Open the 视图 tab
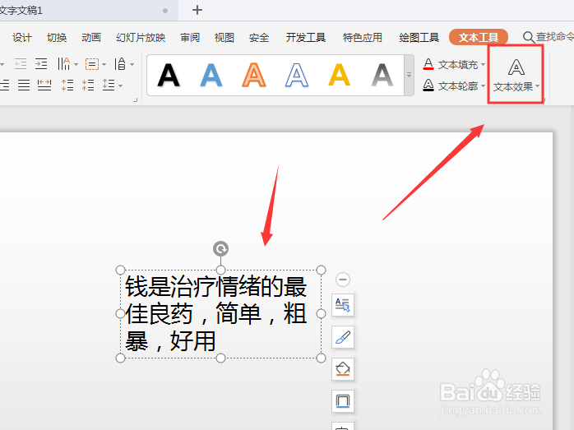Image resolution: width=574 pixels, height=430 pixels. point(225,37)
